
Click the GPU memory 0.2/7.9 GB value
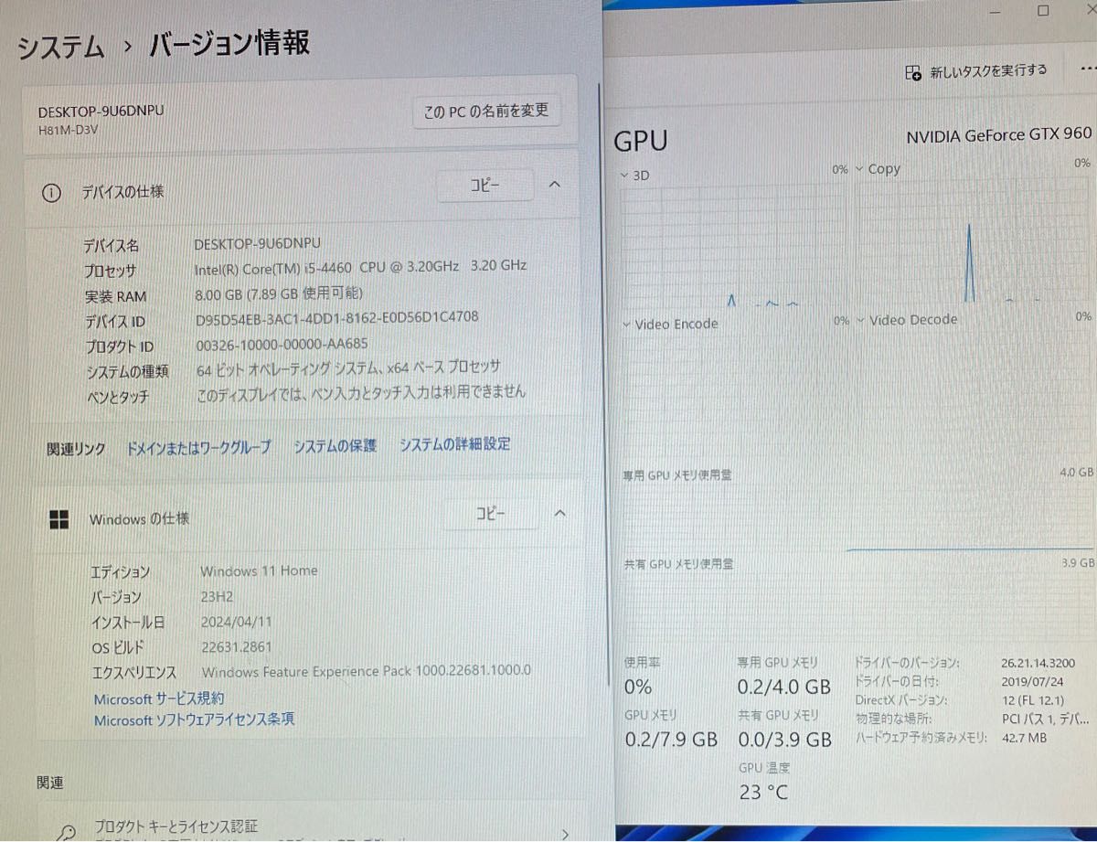(x=671, y=740)
